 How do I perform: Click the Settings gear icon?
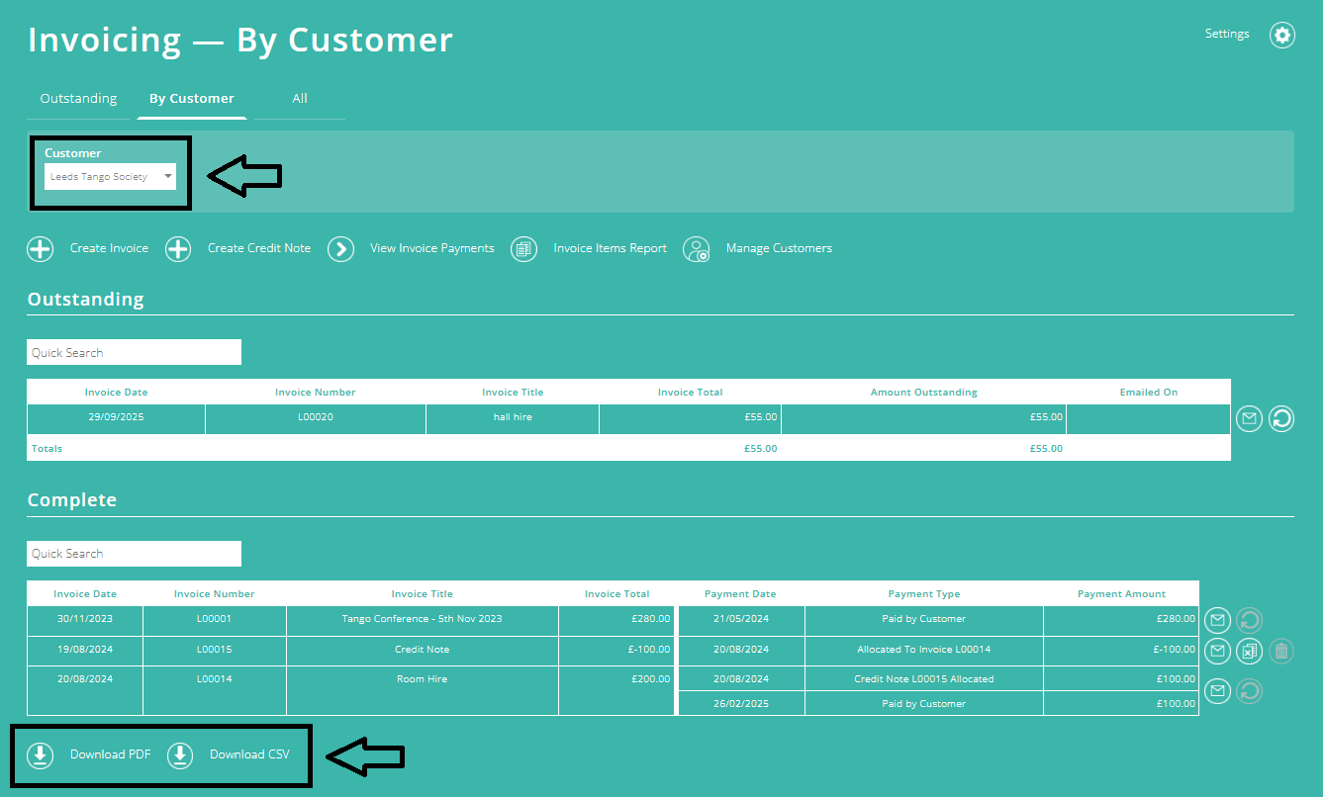(x=1282, y=35)
